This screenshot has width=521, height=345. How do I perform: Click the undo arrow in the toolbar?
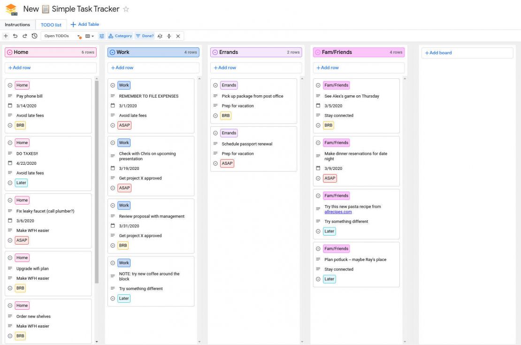[15, 36]
